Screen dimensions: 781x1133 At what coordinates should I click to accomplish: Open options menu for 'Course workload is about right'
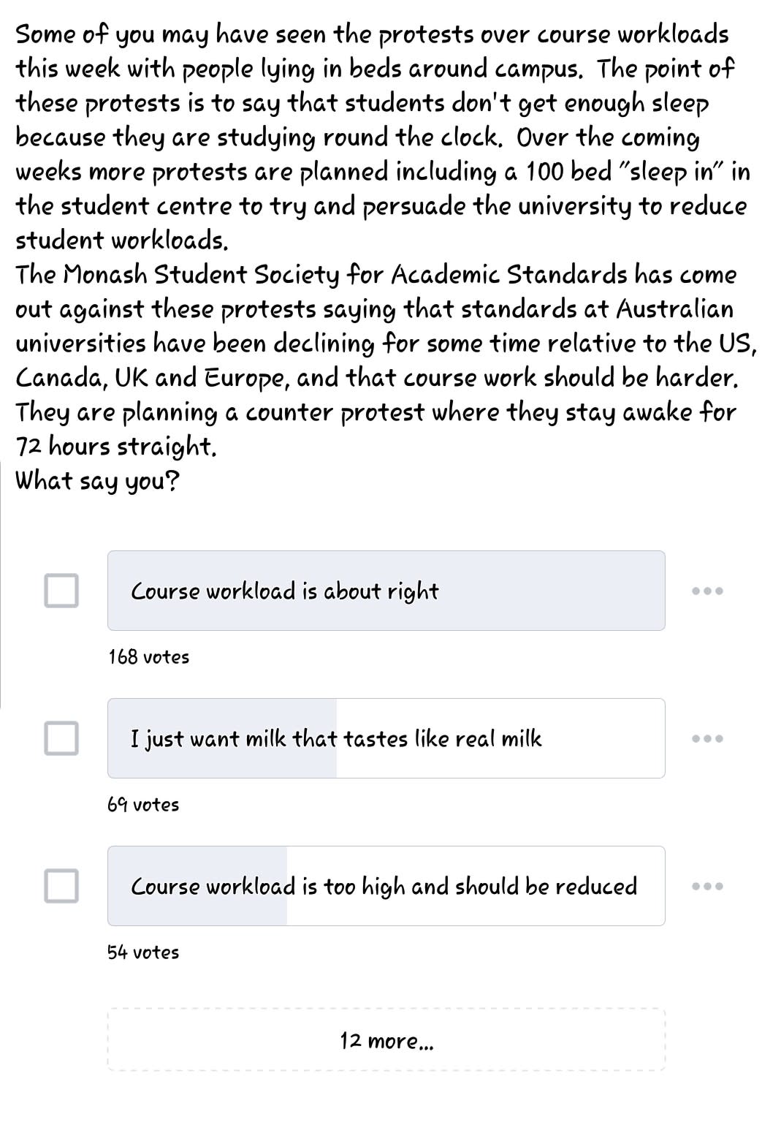[x=707, y=591]
